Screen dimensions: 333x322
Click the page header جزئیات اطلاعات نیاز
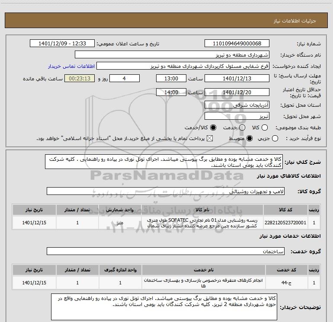tap(295, 21)
